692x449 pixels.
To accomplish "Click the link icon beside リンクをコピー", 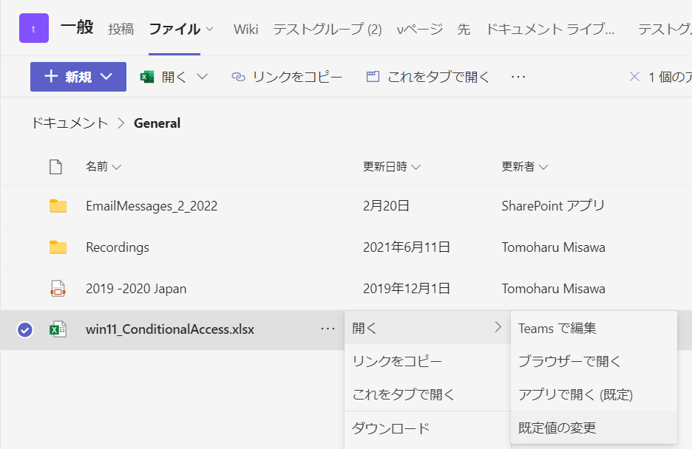I will pos(238,77).
